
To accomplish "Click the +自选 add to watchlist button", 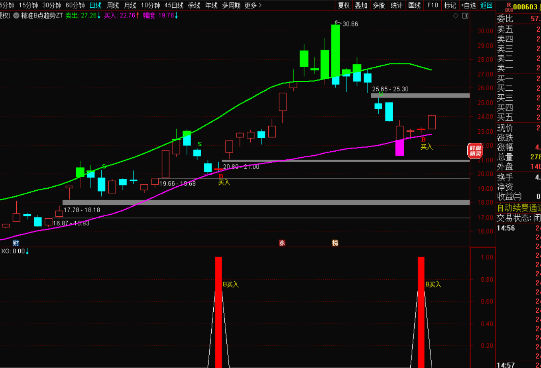I will tap(468, 5).
